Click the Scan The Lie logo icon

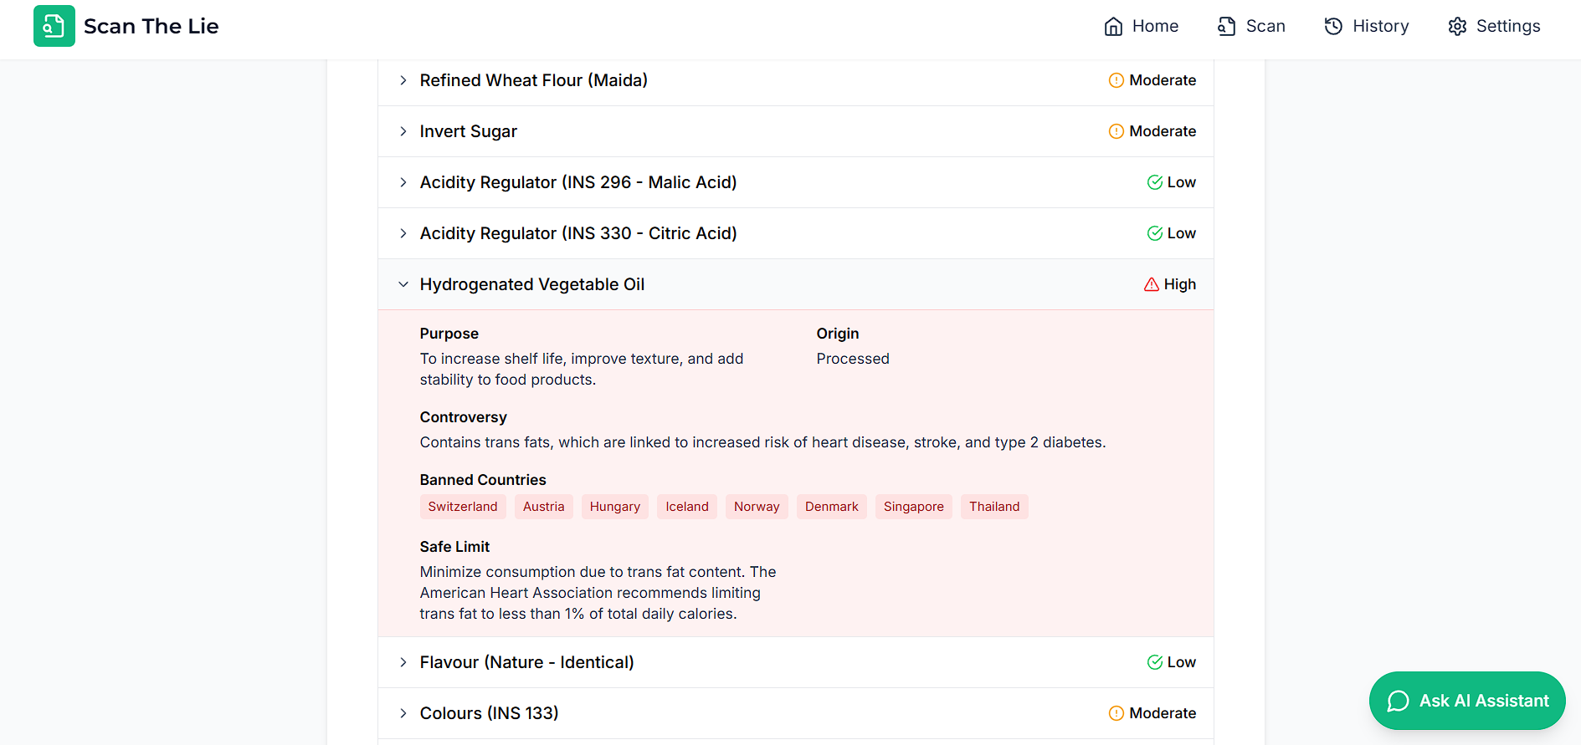coord(54,26)
